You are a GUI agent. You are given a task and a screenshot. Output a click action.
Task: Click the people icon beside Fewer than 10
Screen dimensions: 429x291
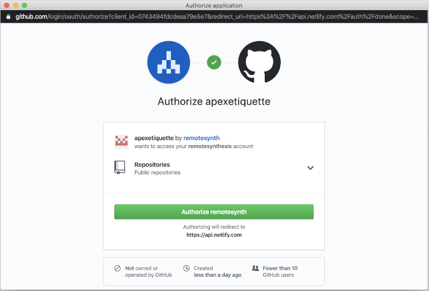(255, 268)
